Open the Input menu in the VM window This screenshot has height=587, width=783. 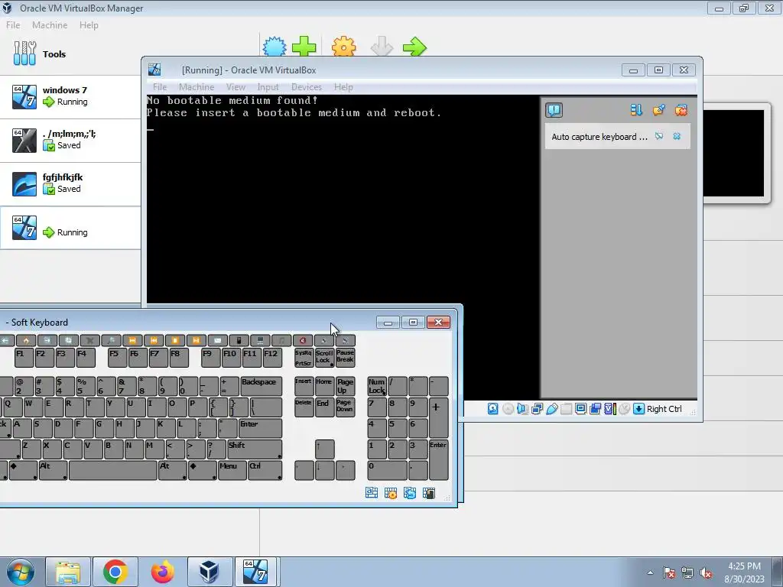268,87
